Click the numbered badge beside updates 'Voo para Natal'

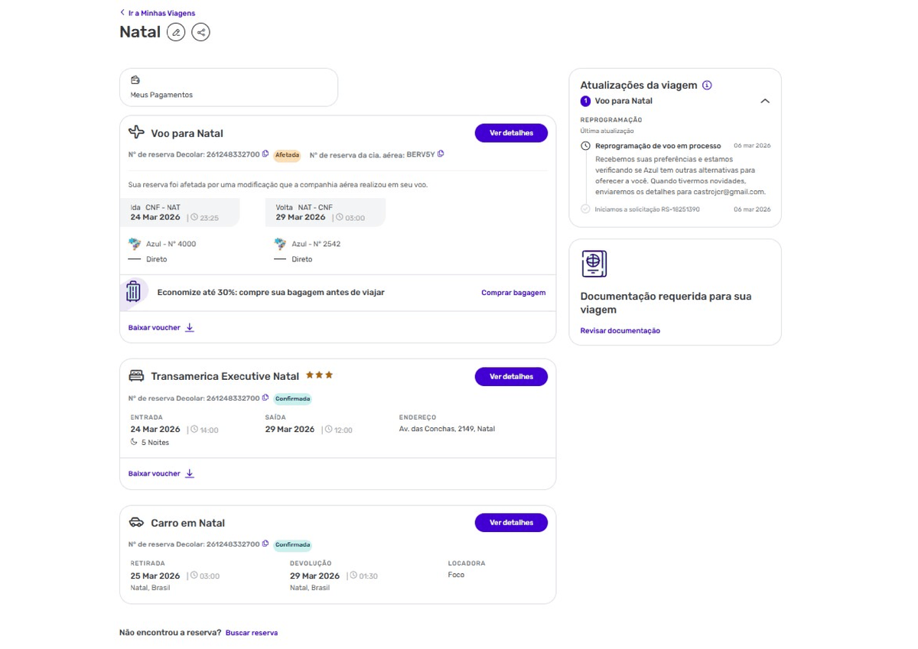585,101
